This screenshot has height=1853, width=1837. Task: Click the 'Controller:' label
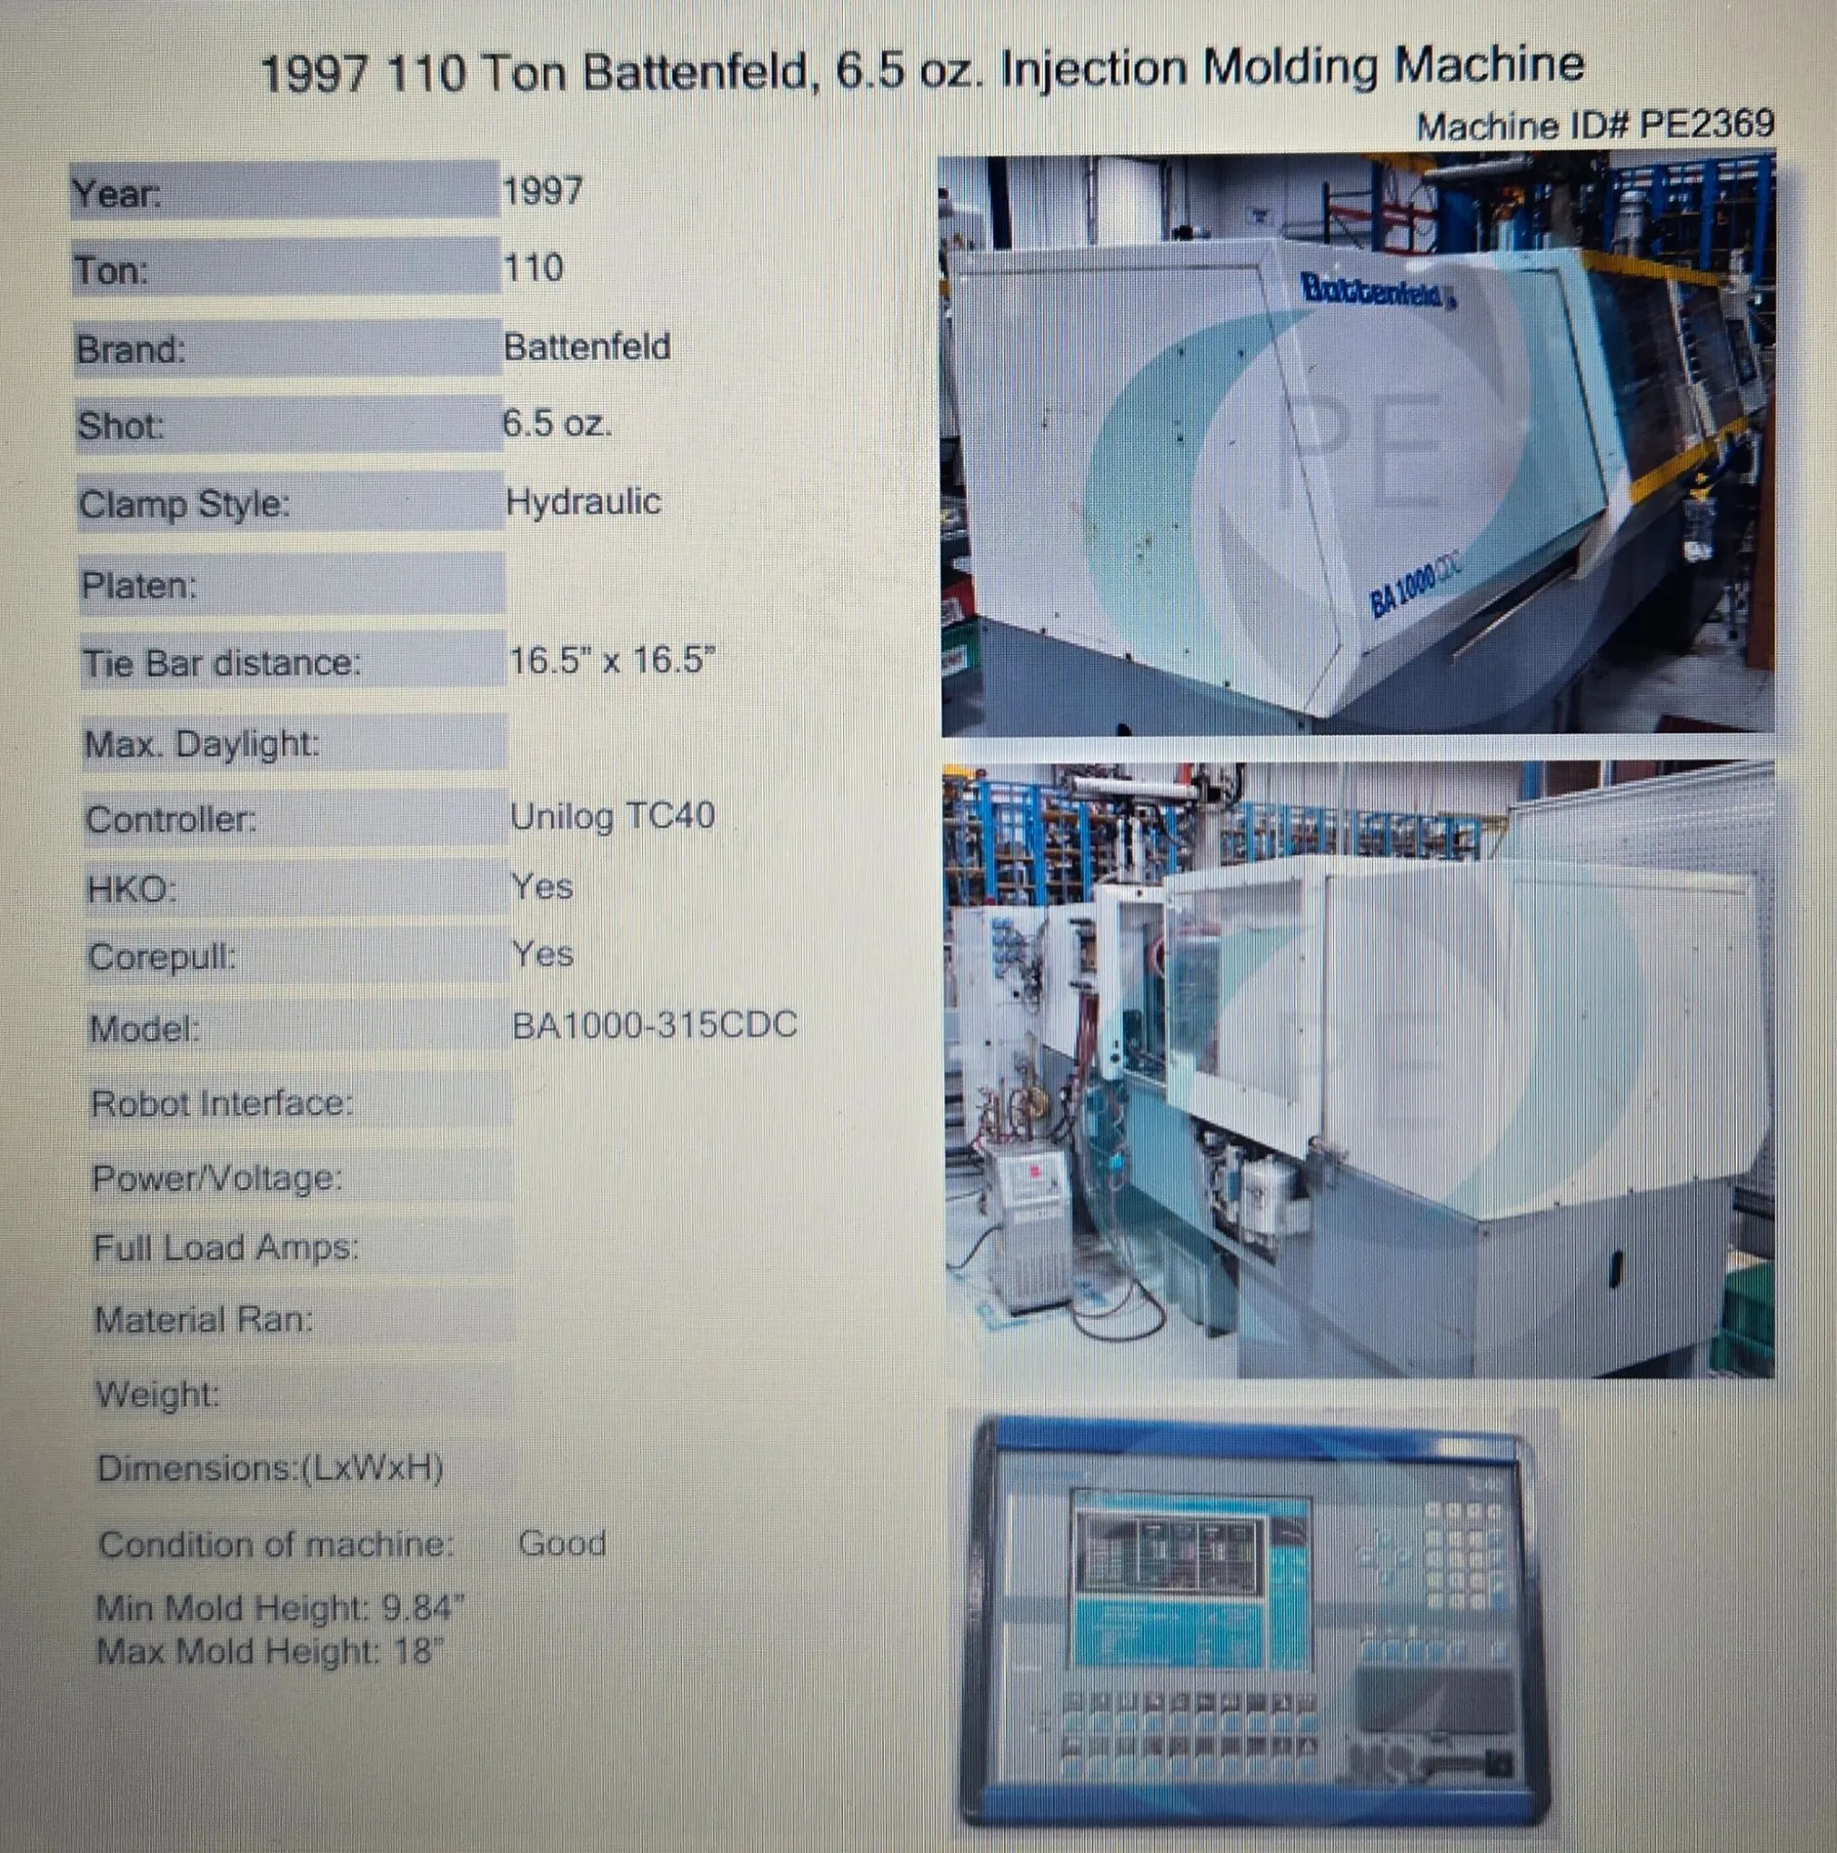(x=171, y=820)
